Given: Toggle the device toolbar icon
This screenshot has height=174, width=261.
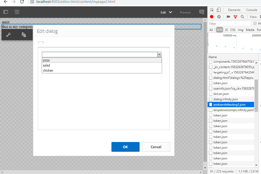Looking at the screenshot, I should click(219, 10).
